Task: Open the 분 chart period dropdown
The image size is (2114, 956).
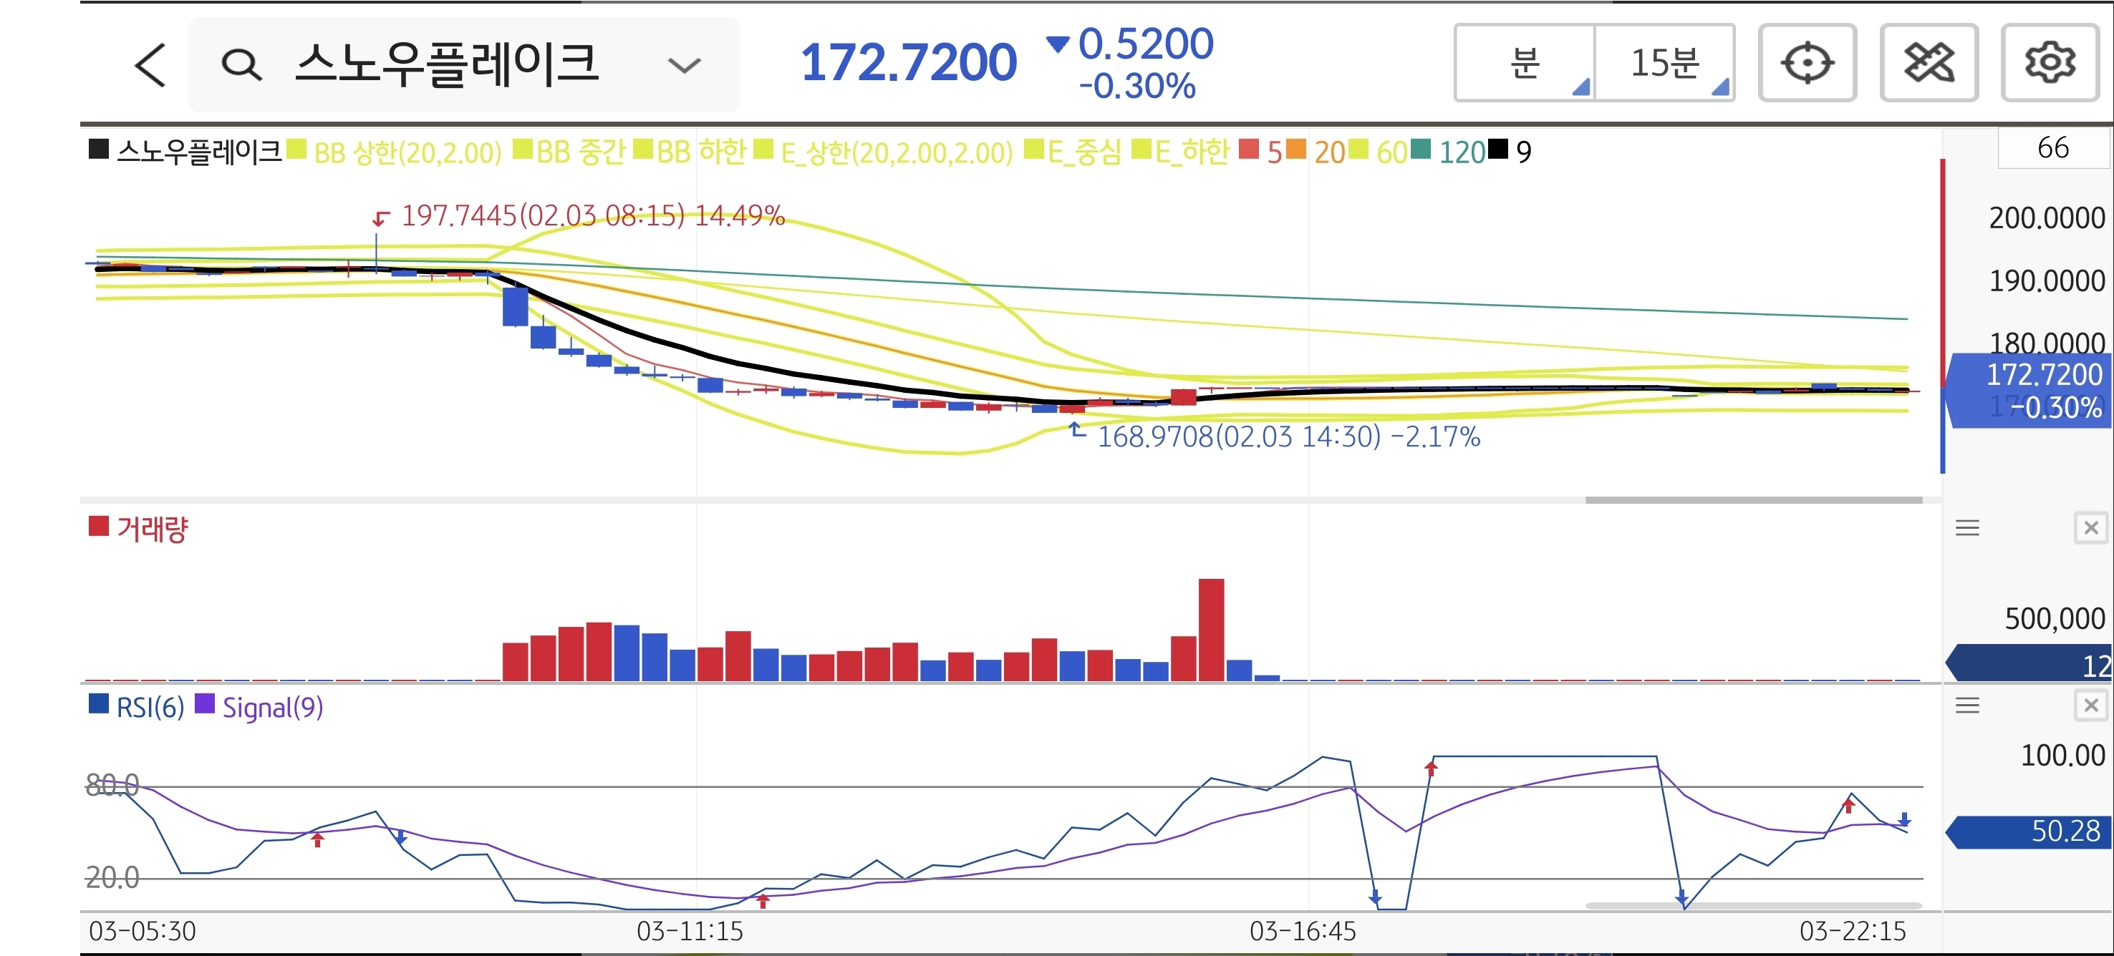Action: click(x=1525, y=63)
